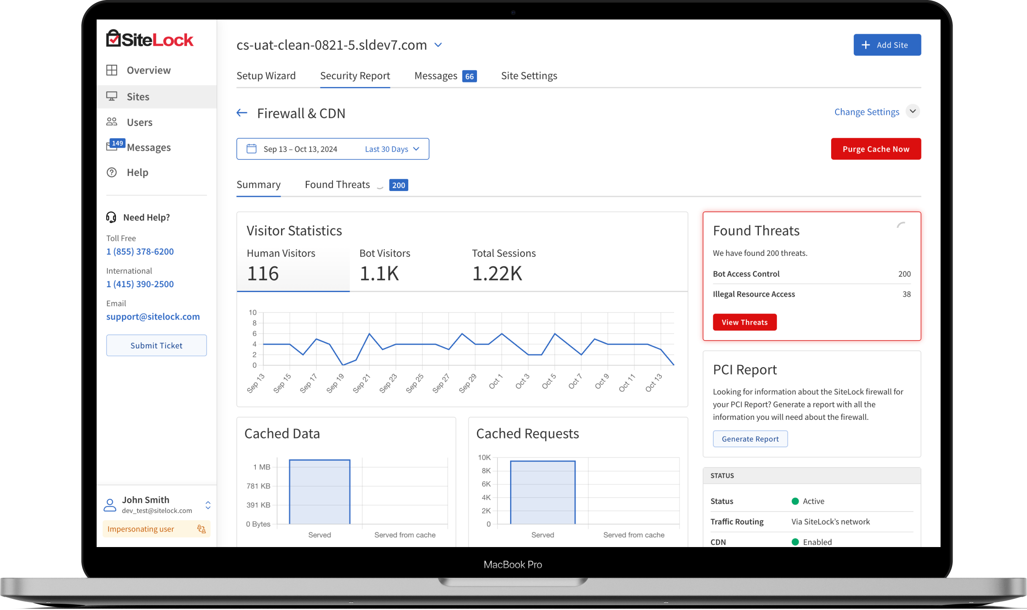Click the support@sitelock.com email link
The height and width of the screenshot is (610, 1027).
pos(153,317)
